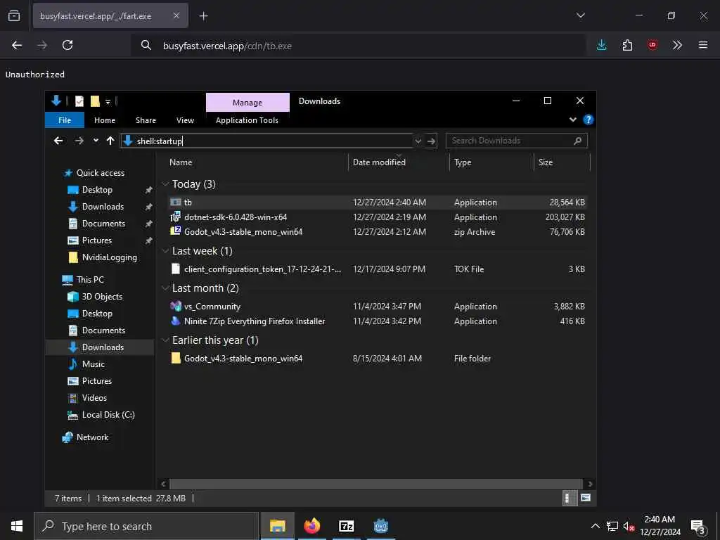Go back in File Explorer
This screenshot has height=540, width=720.
[58, 141]
